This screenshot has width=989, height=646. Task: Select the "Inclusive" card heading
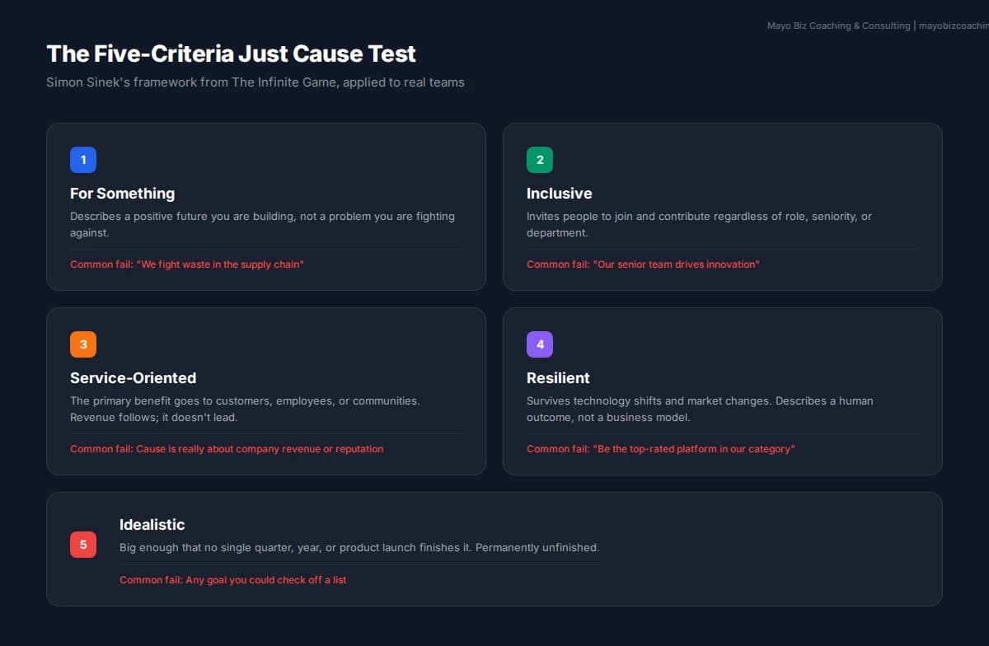point(559,194)
